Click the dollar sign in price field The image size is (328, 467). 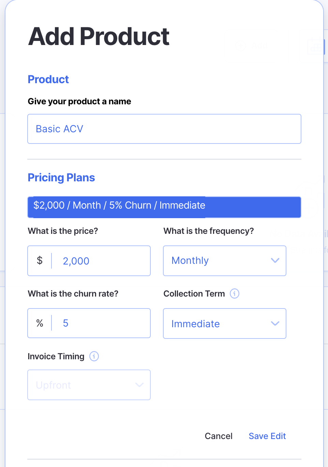(40, 261)
